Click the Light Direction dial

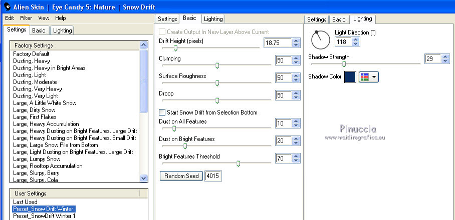(x=321, y=39)
